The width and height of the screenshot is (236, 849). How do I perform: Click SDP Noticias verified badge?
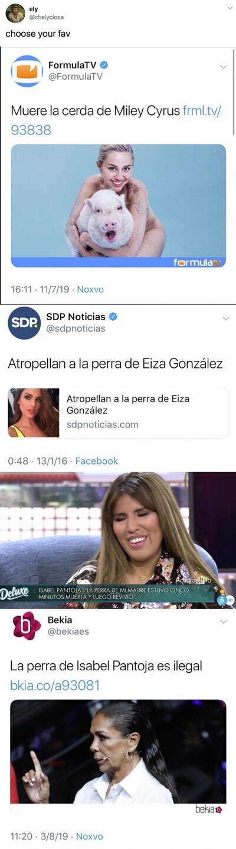pos(113,317)
